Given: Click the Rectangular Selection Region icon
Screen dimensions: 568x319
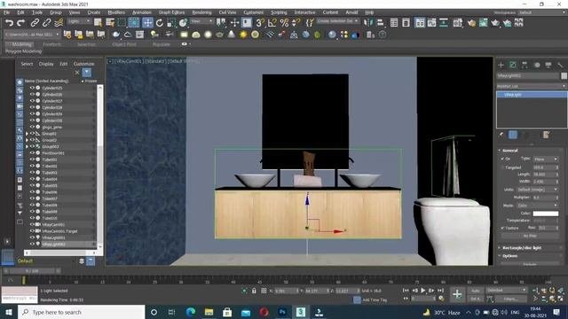Looking at the screenshot, I should [122, 23].
